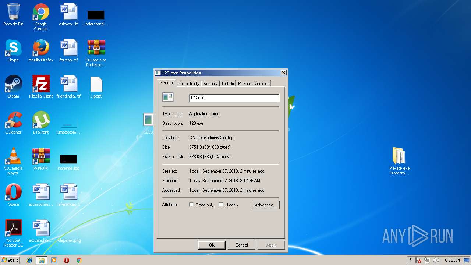Viewport: 471px width, 265px height.
Task: Open Opera from the taskbar
Action: pyautogui.click(x=67, y=260)
